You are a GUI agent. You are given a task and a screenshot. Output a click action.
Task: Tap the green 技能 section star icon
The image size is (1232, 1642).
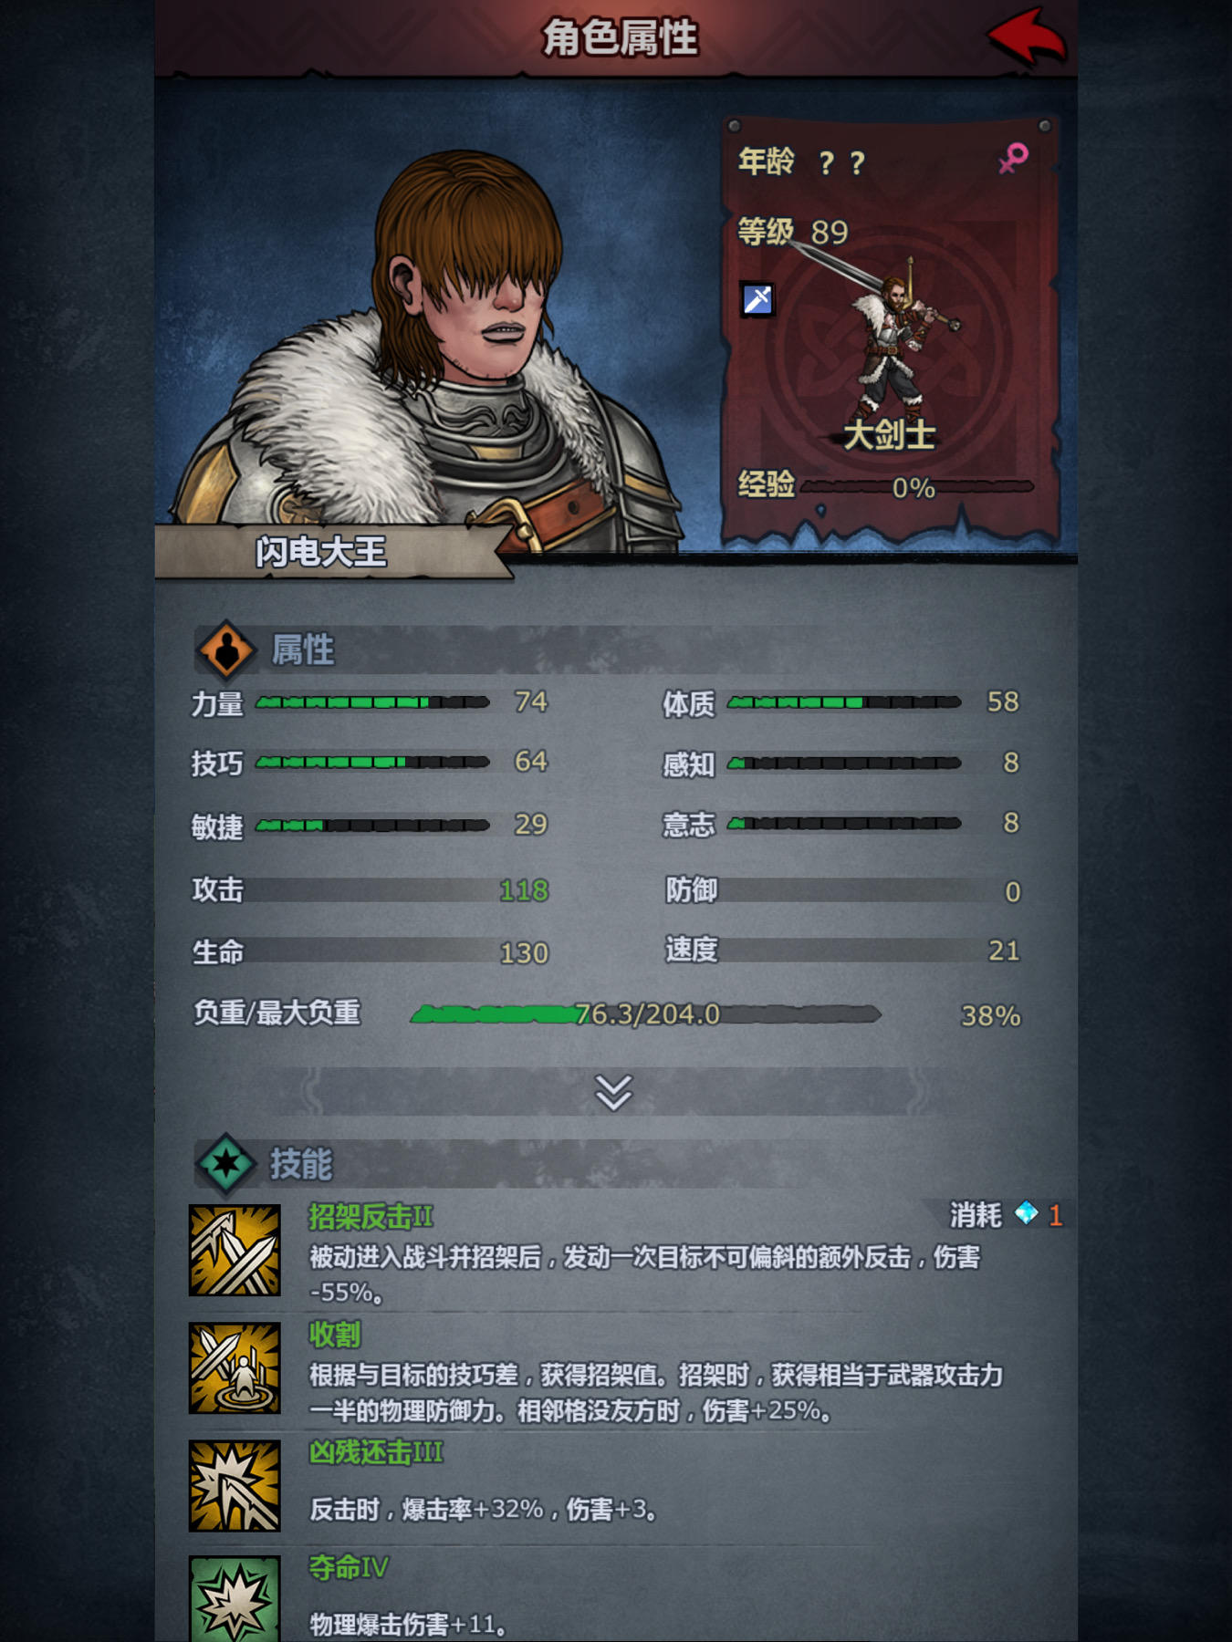tap(225, 1164)
